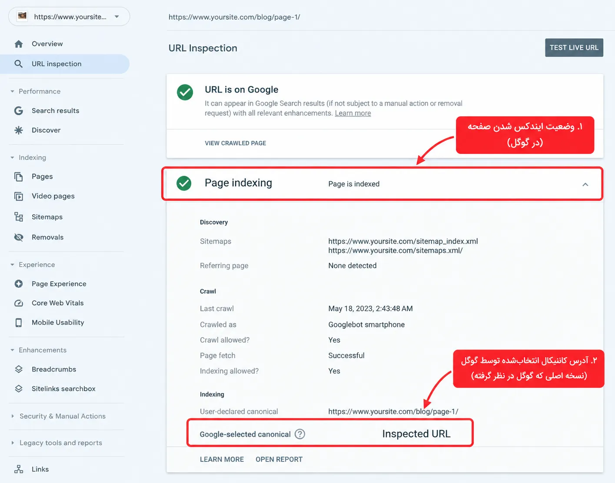Viewport: 615px width, 483px height.
Task: Expand Security & Manual Actions section
Action: coord(13,416)
